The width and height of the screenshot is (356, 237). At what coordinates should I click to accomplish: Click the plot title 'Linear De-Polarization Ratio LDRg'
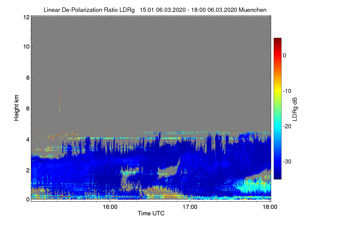(89, 10)
